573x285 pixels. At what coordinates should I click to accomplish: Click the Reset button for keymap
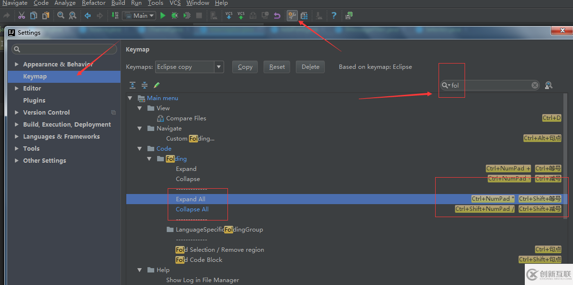tap(277, 67)
